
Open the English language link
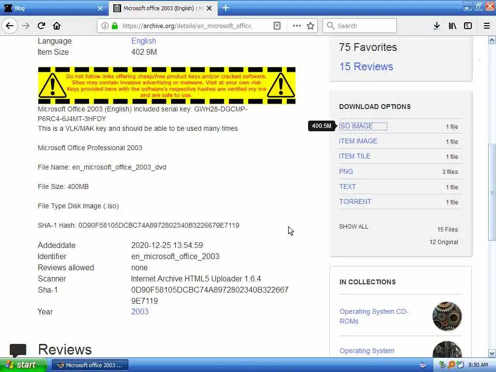point(143,41)
